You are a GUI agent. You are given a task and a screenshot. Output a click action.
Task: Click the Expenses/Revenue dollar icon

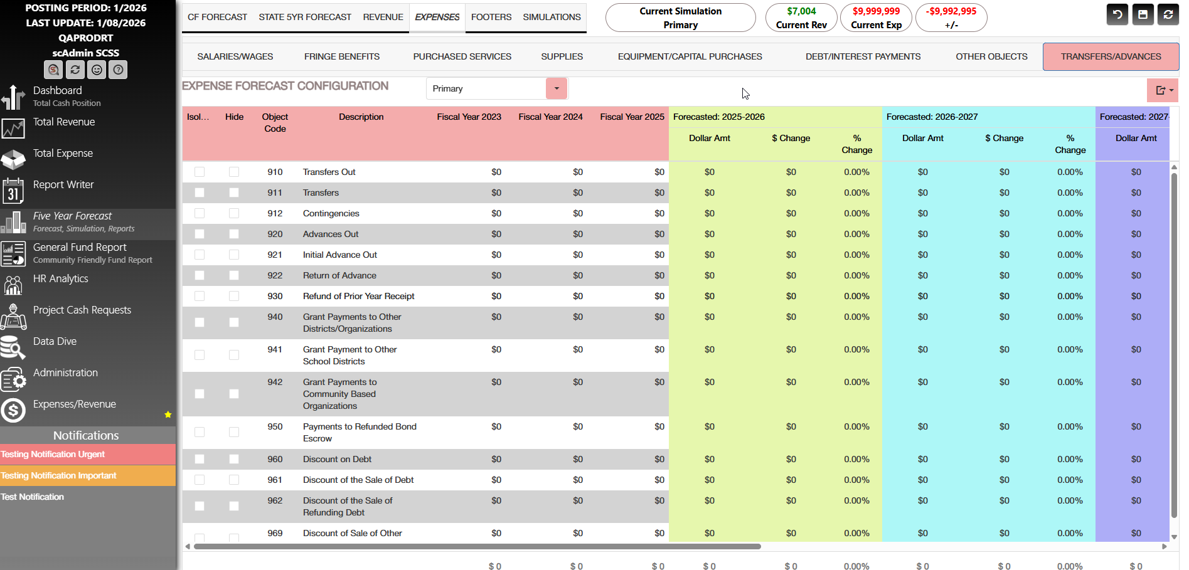[13, 411]
